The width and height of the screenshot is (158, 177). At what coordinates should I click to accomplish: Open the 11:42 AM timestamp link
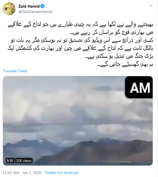11,173
